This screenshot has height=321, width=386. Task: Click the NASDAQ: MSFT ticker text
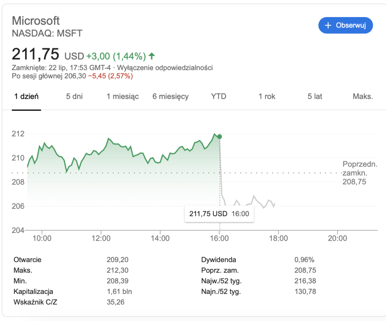47,33
